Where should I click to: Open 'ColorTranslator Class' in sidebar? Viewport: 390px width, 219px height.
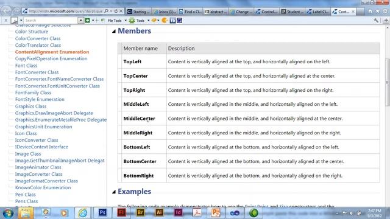point(38,45)
